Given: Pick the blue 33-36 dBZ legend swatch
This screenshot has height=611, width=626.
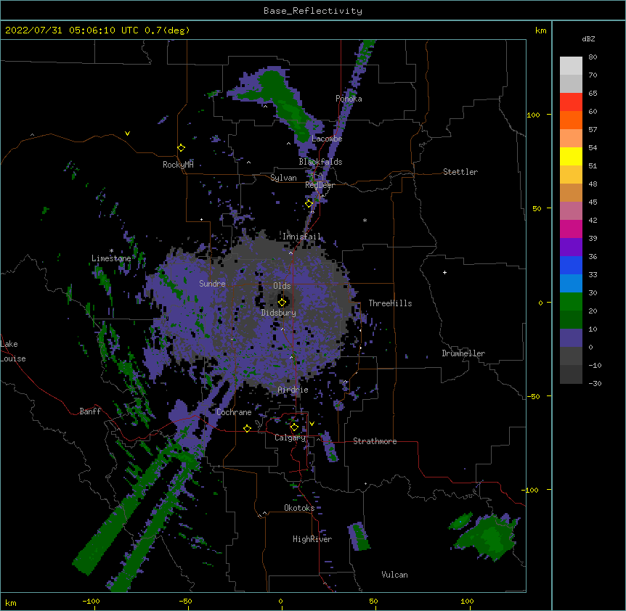Looking at the screenshot, I should coord(571,266).
